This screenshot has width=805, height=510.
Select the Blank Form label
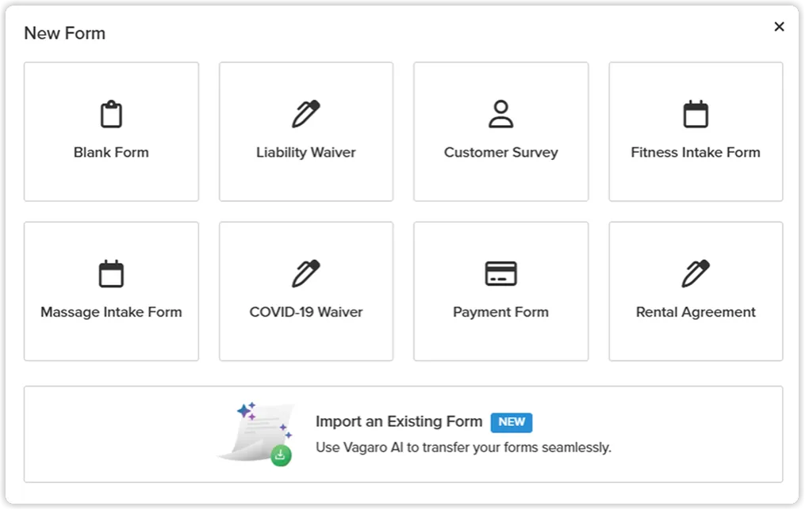111,152
